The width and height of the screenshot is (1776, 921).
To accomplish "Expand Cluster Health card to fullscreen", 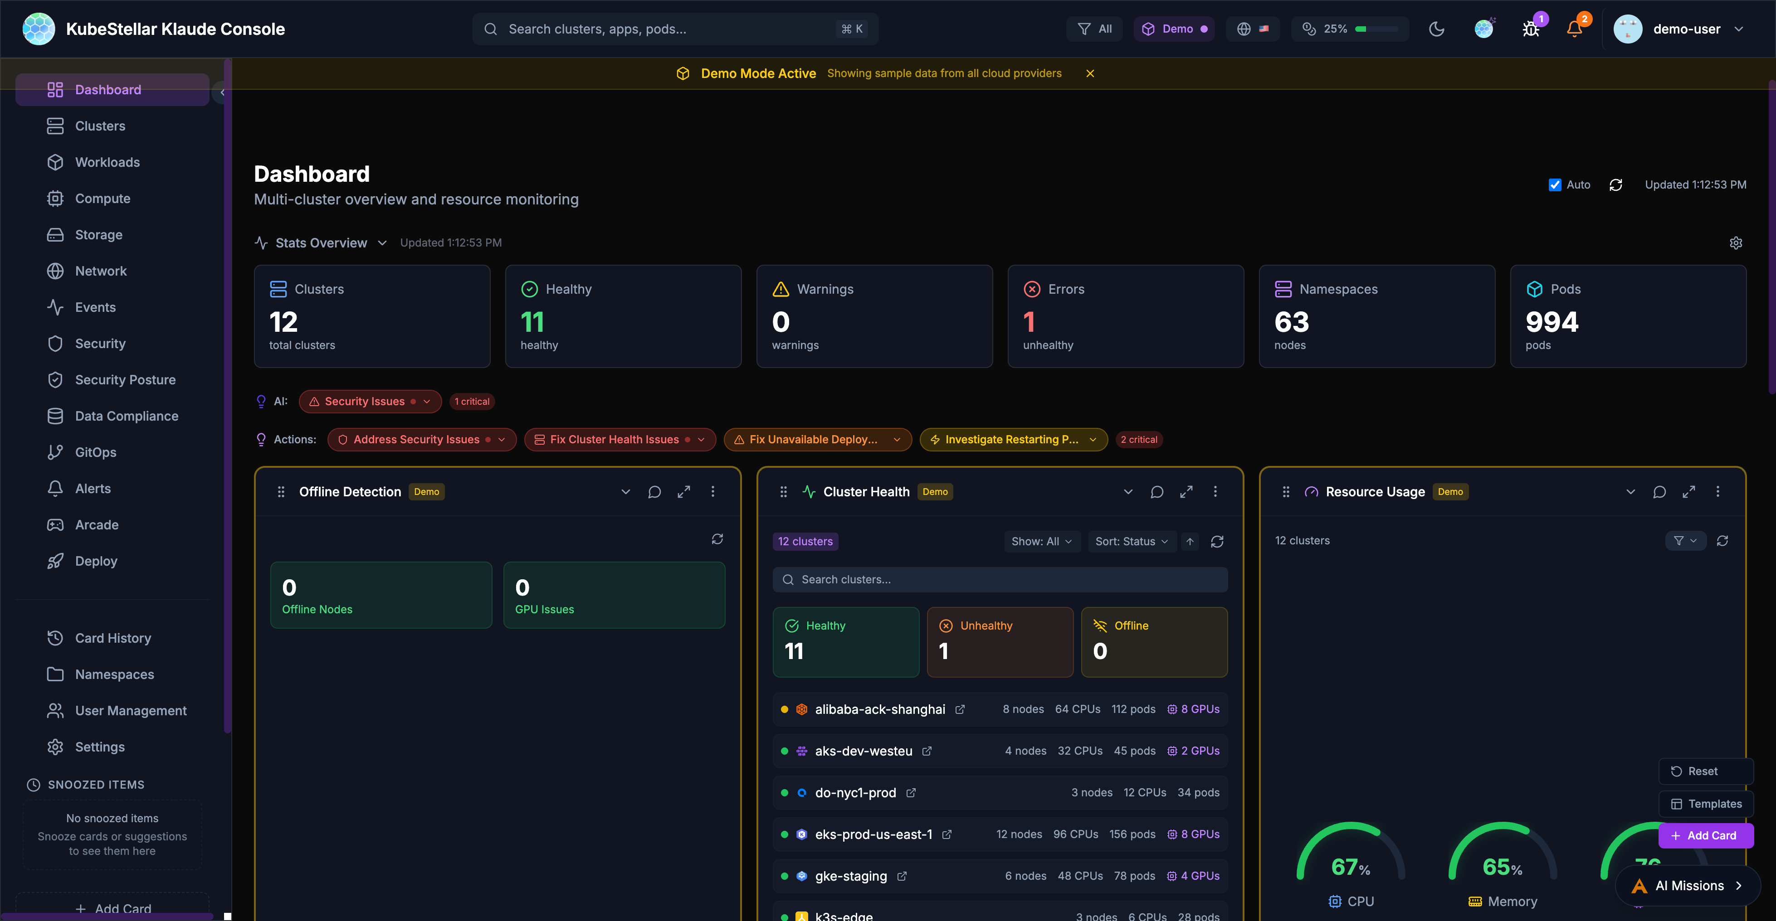I will (x=1186, y=492).
